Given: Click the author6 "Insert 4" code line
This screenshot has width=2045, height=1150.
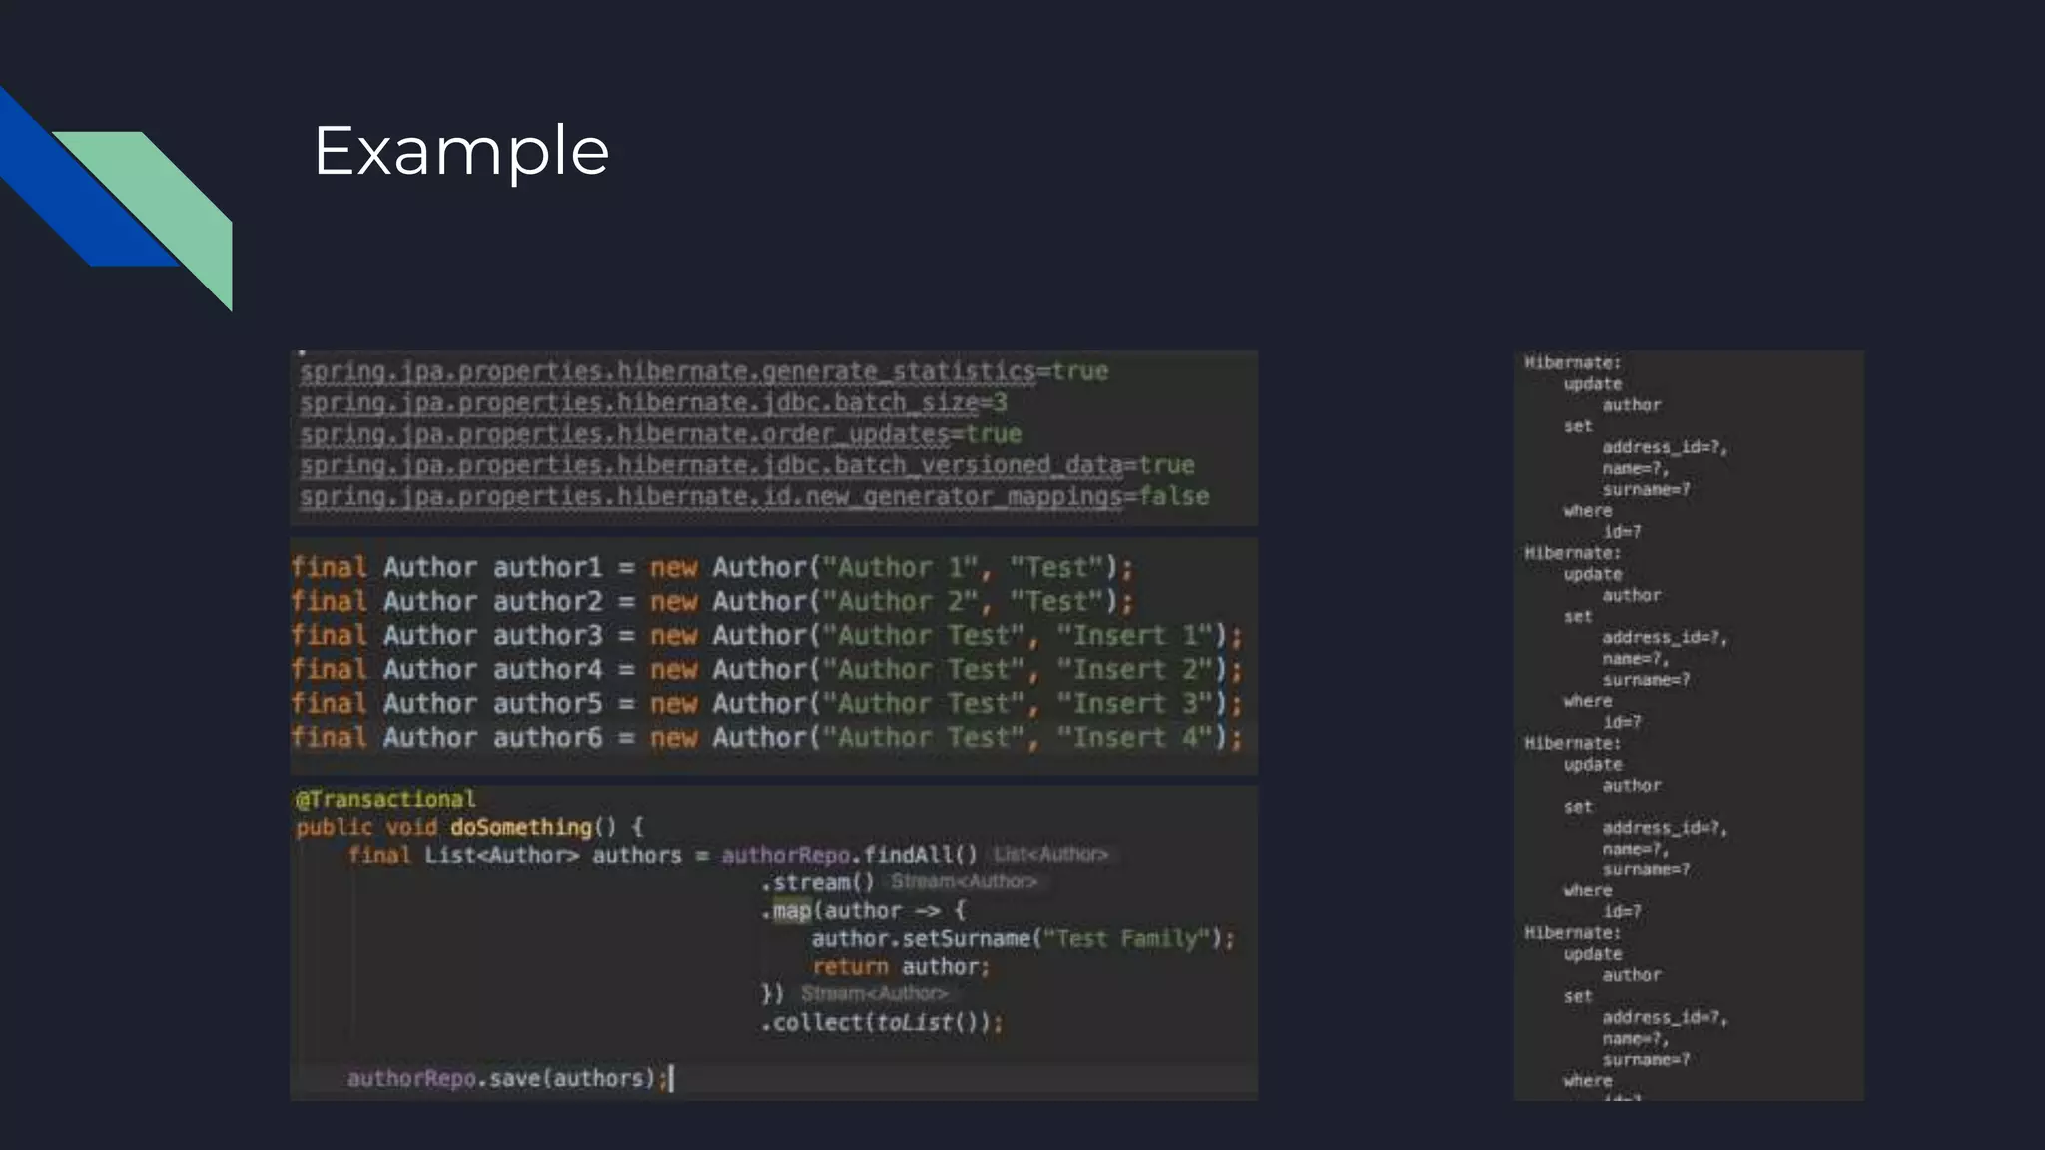Looking at the screenshot, I should pyautogui.click(x=765, y=738).
